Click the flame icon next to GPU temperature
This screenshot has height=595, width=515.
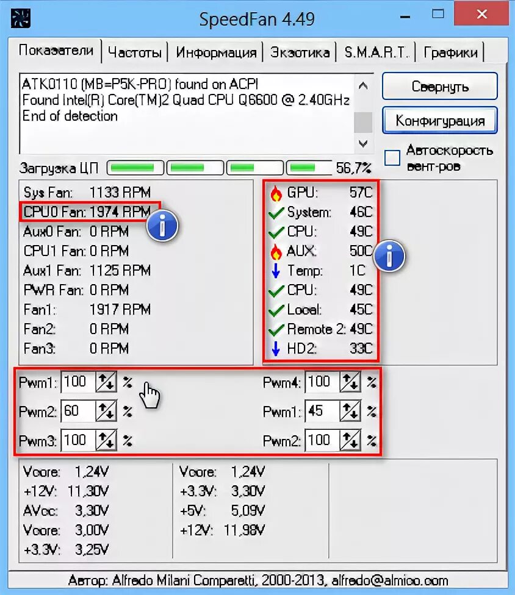(x=276, y=193)
